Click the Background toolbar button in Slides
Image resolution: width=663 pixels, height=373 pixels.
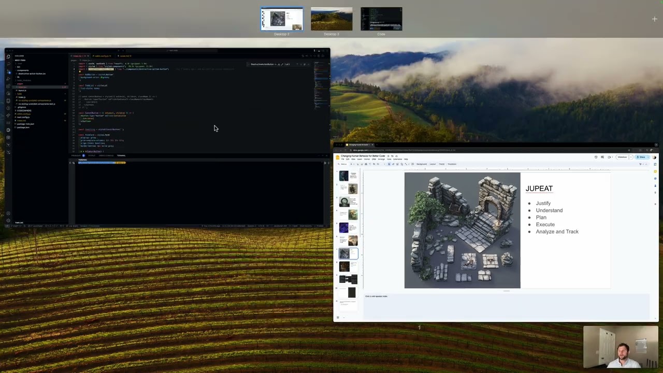point(421,164)
